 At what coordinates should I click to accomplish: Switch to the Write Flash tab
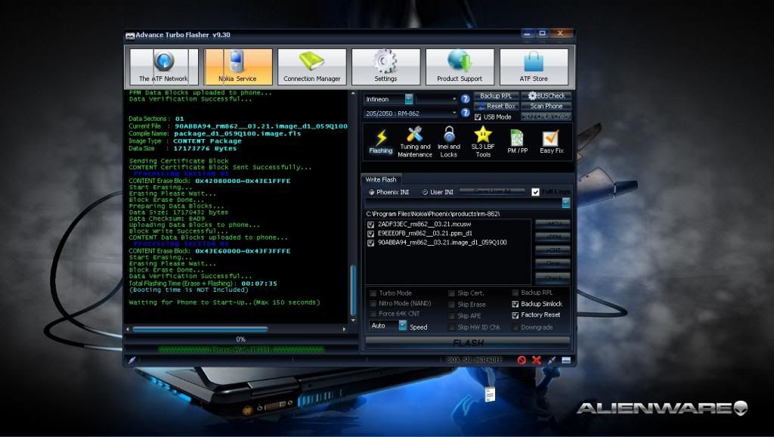coord(380,179)
